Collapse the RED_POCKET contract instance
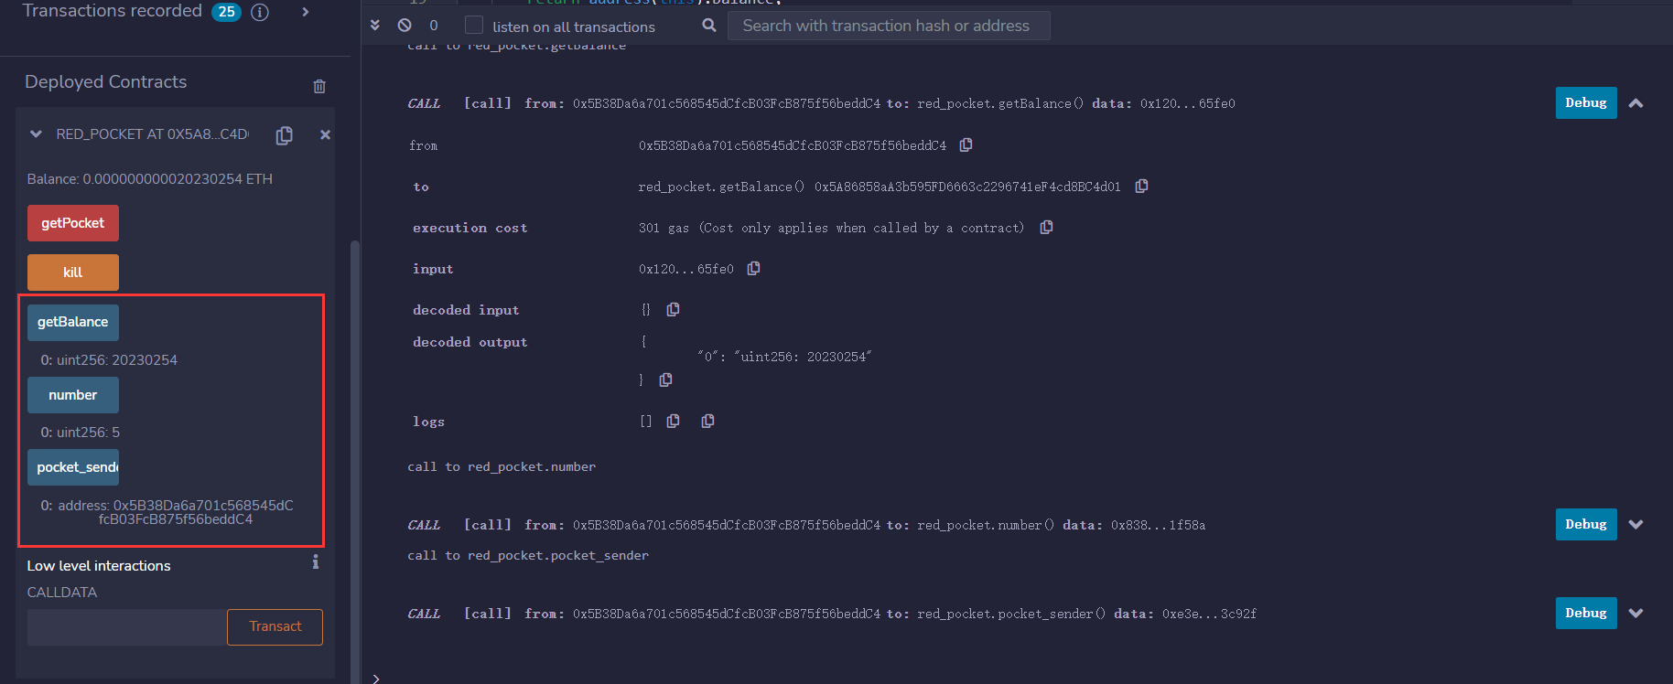Image resolution: width=1673 pixels, height=684 pixels. pos(36,134)
